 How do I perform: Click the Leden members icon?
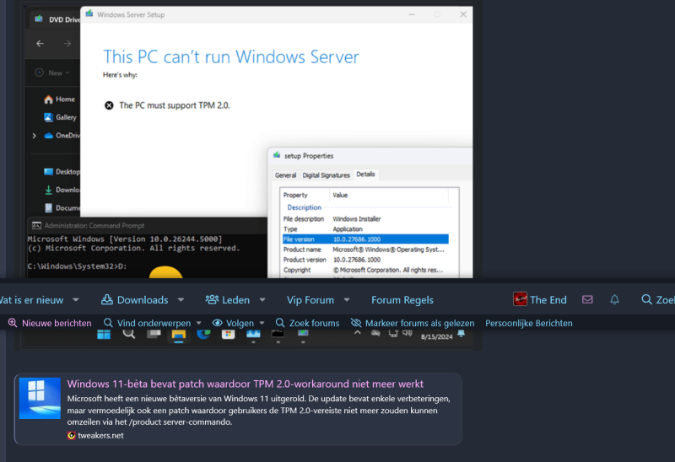pos(212,300)
